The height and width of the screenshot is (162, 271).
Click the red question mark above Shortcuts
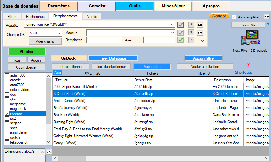point(248,65)
